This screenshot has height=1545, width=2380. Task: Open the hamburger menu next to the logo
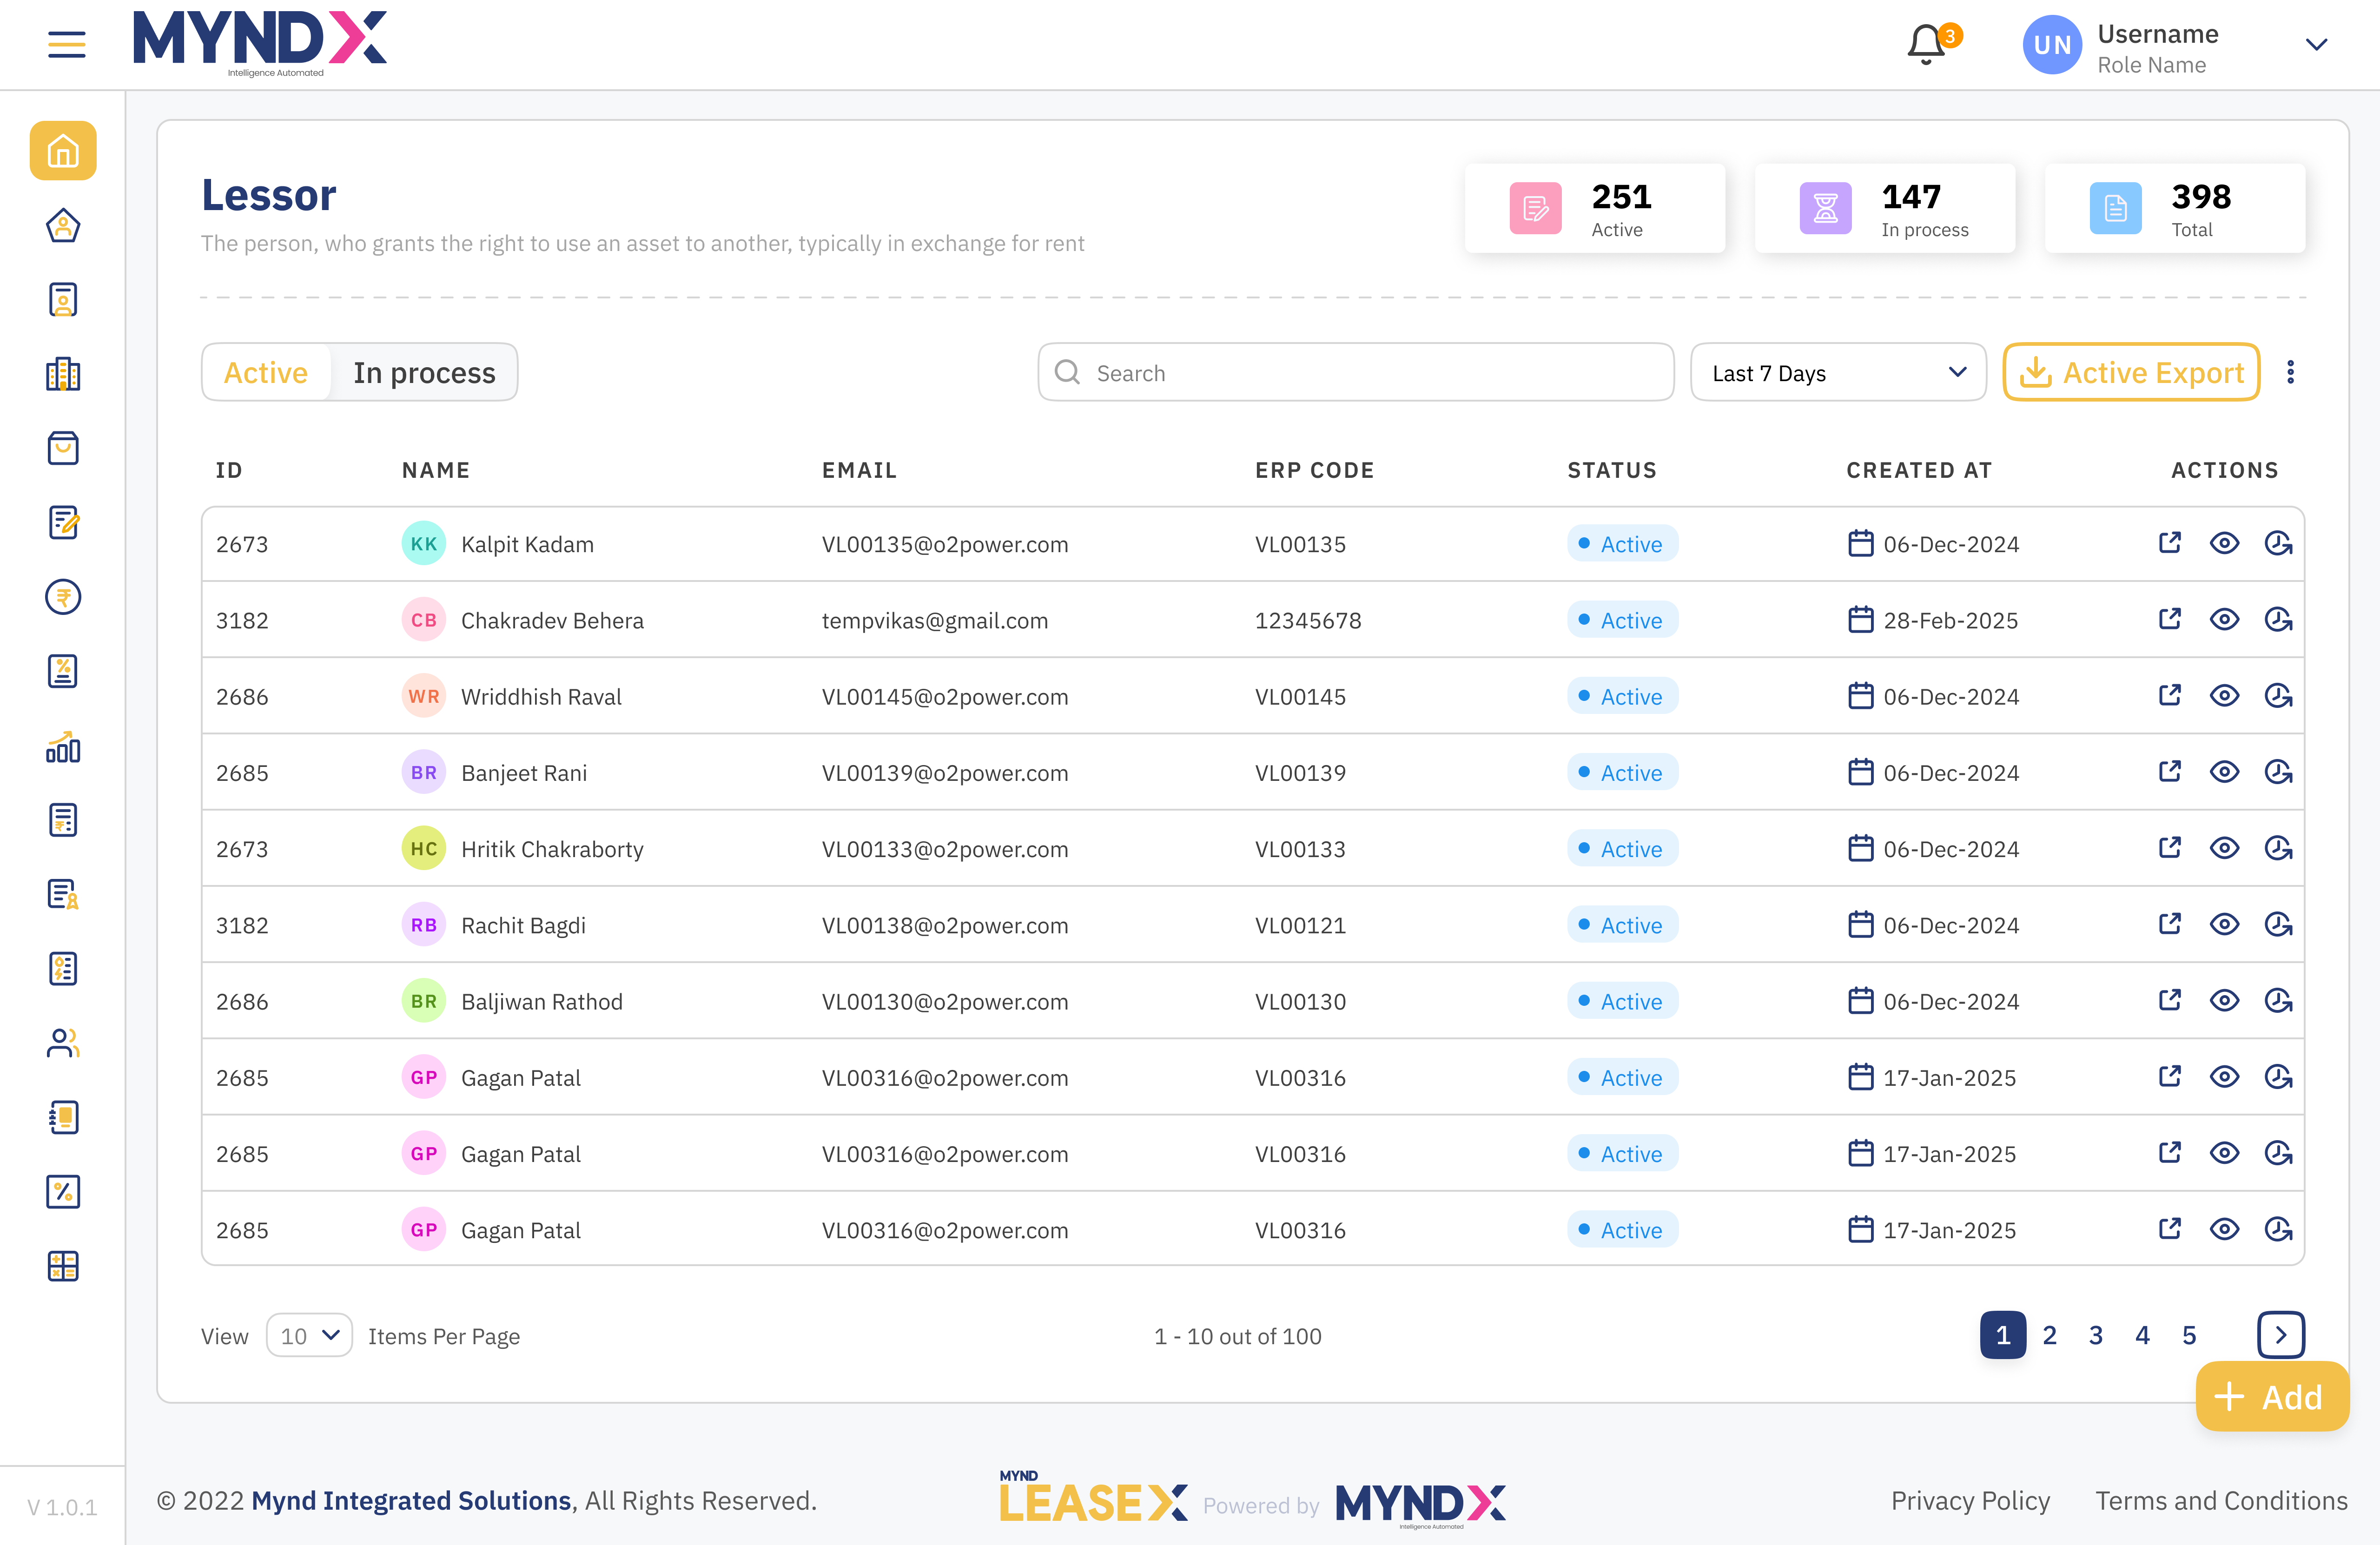pos(67,44)
